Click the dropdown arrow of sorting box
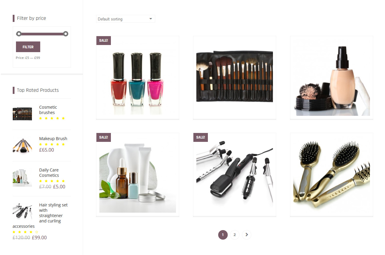 pos(151,19)
